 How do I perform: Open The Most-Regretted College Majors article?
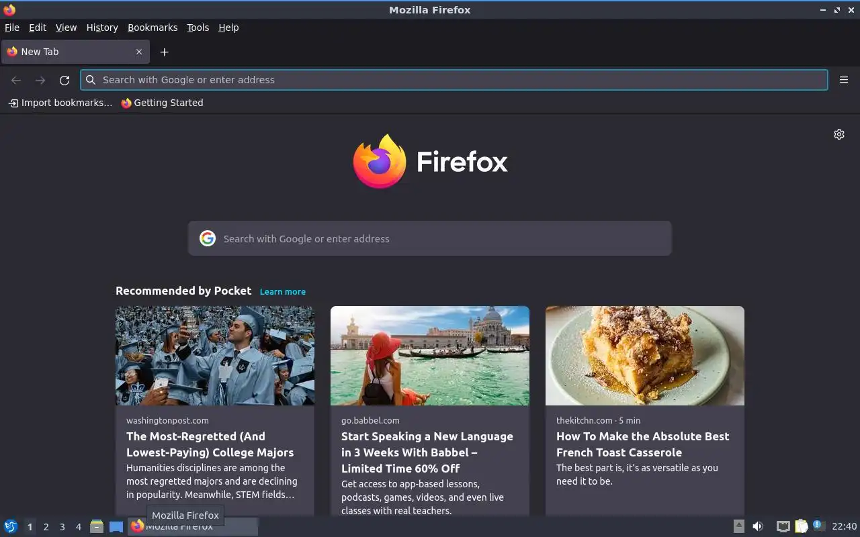point(210,444)
